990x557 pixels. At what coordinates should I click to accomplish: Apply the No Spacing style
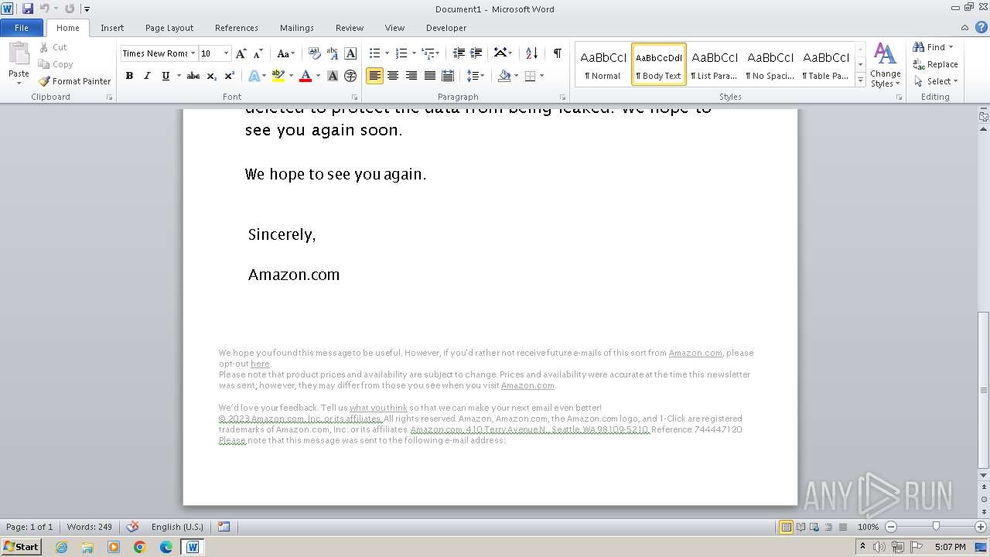click(x=770, y=63)
